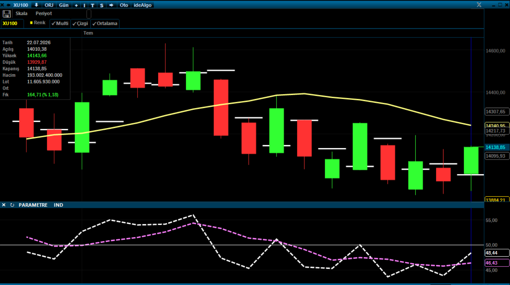510x285 pixels.
Task: Click the down arrow icon after XU100
Action: click(36, 5)
